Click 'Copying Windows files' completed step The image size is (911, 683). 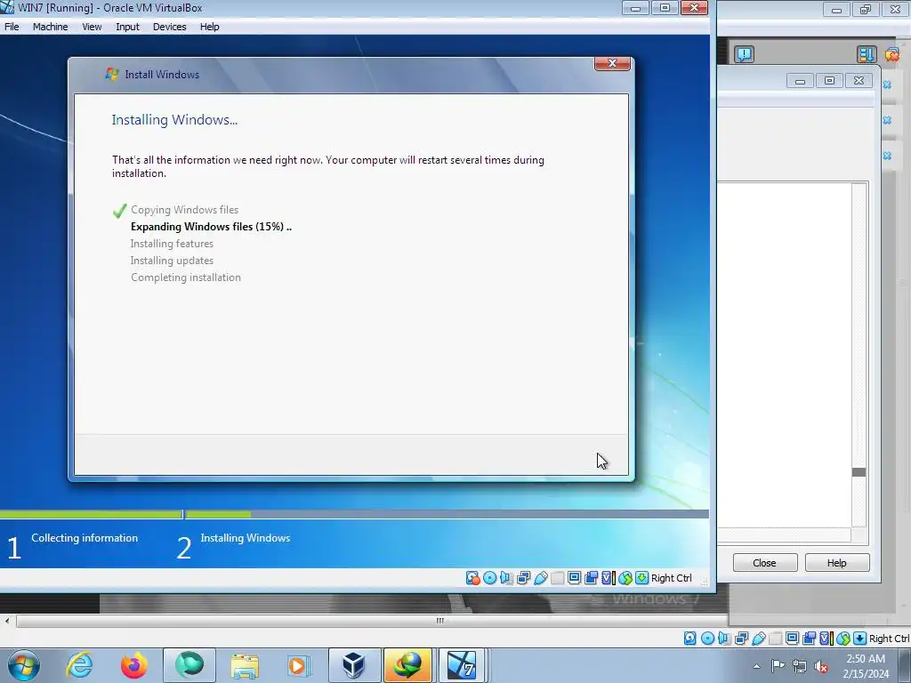click(x=185, y=210)
